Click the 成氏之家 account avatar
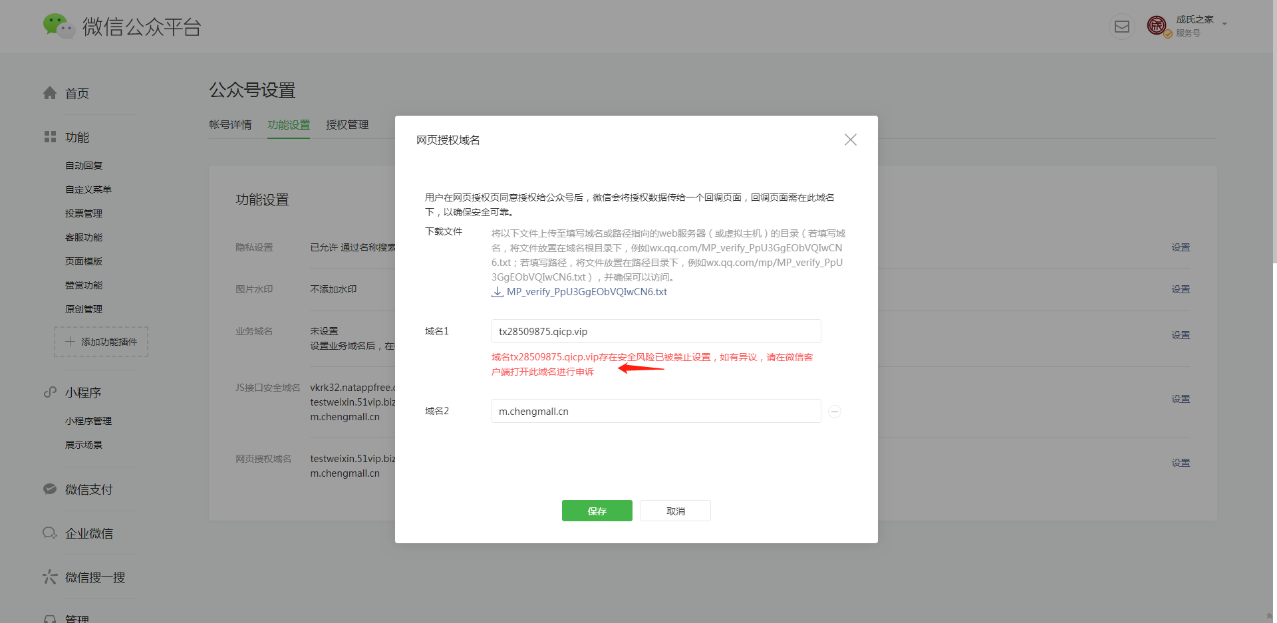Screen dimensions: 1277x623 tap(1158, 26)
